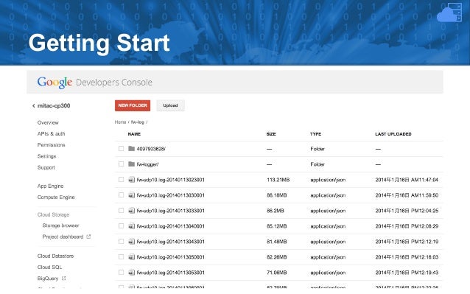Click project name mitac-cp300
The height and width of the screenshot is (294, 470).
[x=54, y=105]
